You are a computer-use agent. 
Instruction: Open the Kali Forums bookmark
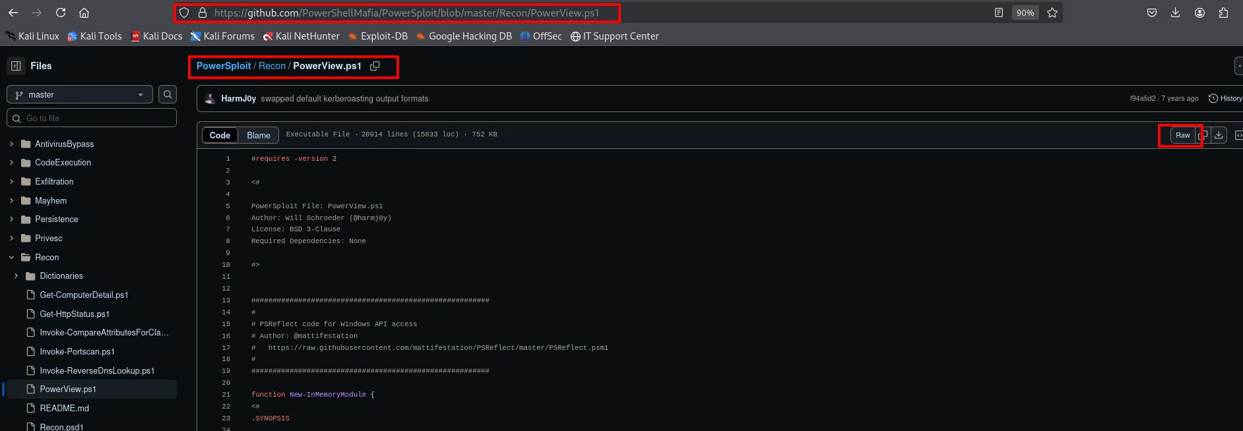coord(222,36)
